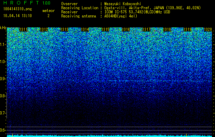Image resolution: width=215 pixels, height=137 pixels.
Task: Select the 1314 time marker
Action: (85, 29)
